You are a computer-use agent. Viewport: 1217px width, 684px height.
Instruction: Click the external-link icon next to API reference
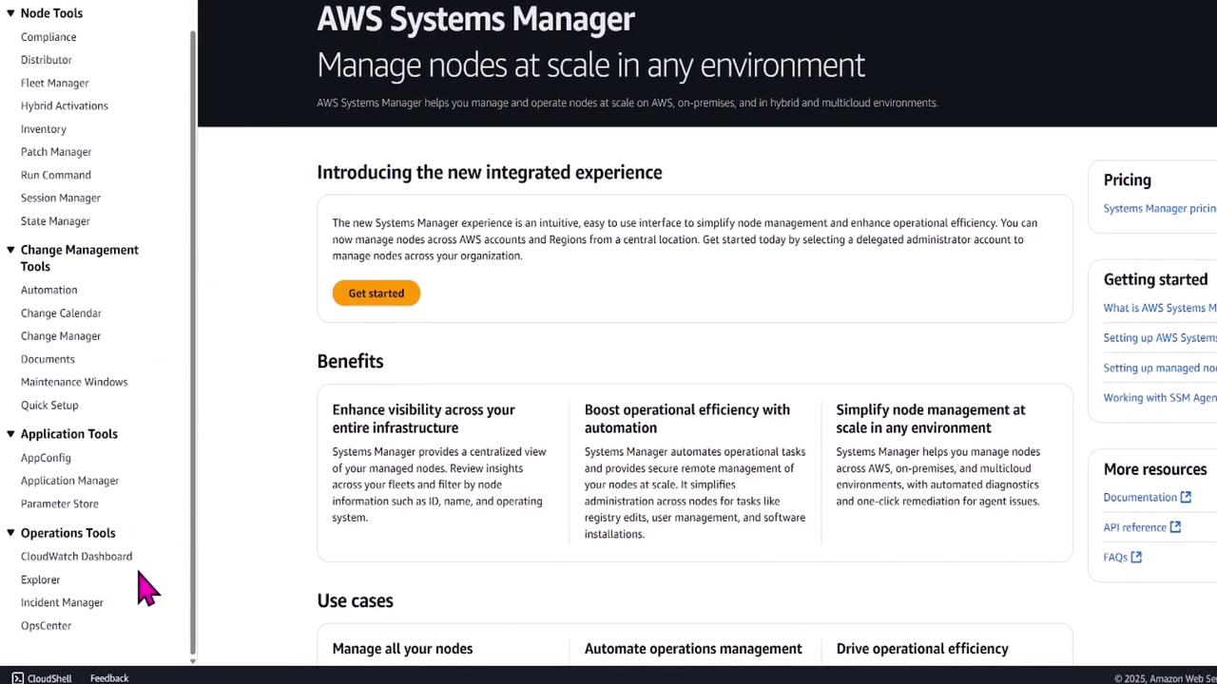tap(1175, 527)
